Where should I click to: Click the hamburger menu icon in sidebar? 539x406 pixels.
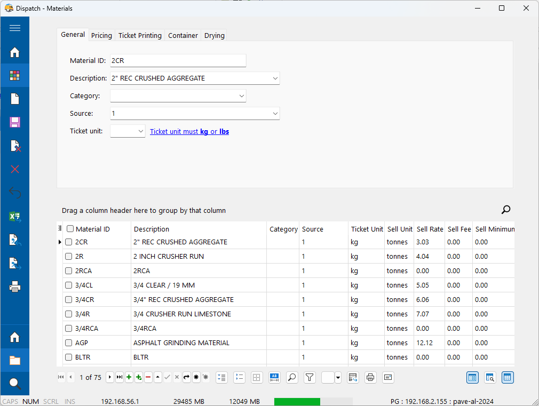pyautogui.click(x=15, y=28)
